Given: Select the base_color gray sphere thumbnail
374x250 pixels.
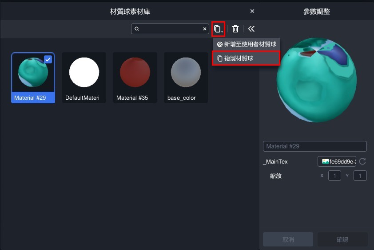Looking at the screenshot, I should (186, 72).
